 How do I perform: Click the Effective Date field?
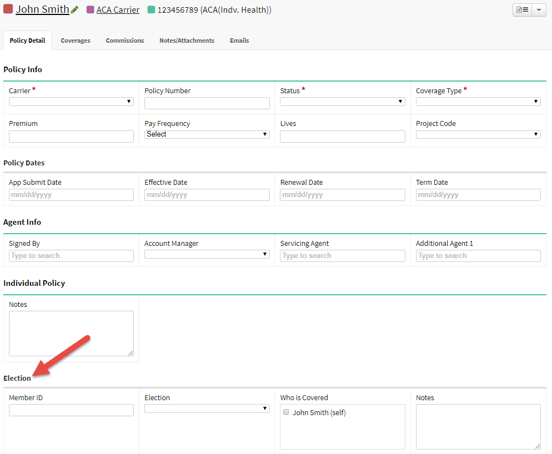click(x=207, y=195)
